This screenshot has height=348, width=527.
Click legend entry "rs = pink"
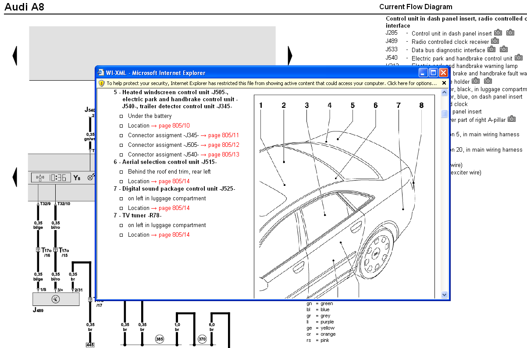pos(318,340)
